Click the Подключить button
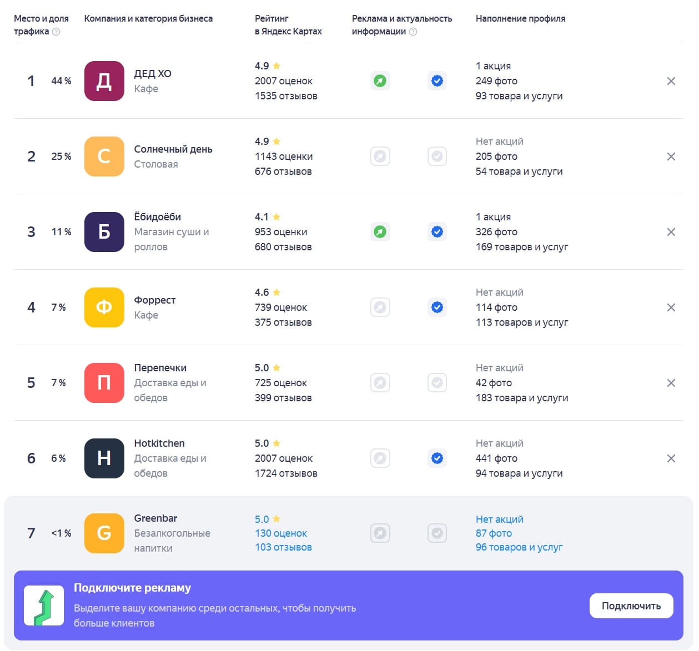 [x=631, y=605]
